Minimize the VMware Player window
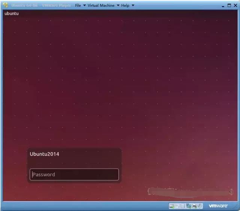The height and width of the screenshot is (211, 240). tap(223, 6)
